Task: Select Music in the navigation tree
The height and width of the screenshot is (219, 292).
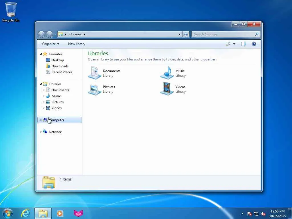Action: point(56,96)
